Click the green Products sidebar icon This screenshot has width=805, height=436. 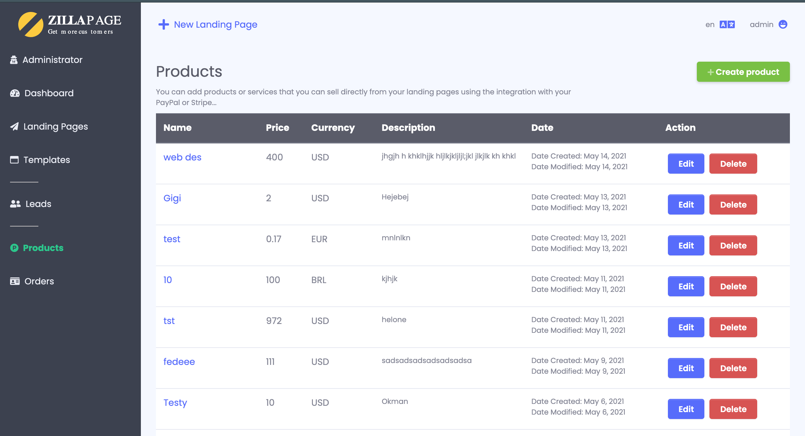[x=14, y=248]
